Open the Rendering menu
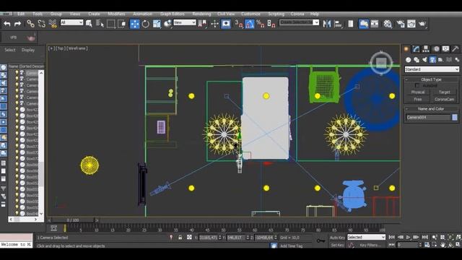The image size is (462, 260). (201, 14)
